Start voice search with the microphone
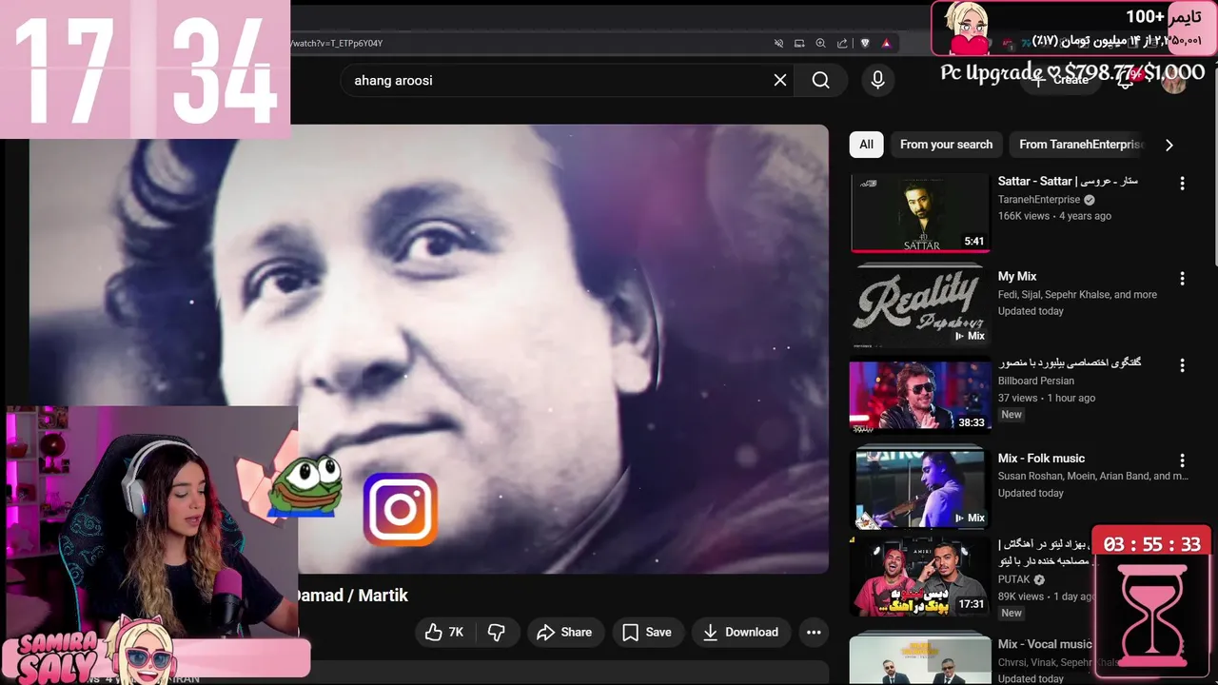Screen dimensions: 1218x685 (x=877, y=80)
